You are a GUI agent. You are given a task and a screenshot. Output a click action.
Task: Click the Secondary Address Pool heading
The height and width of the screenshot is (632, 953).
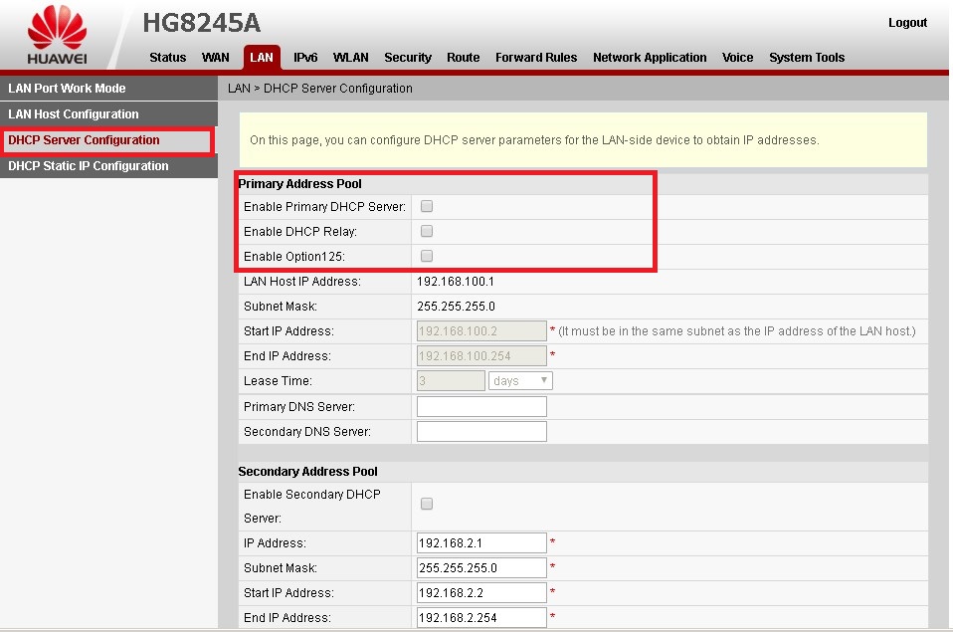[x=307, y=472]
